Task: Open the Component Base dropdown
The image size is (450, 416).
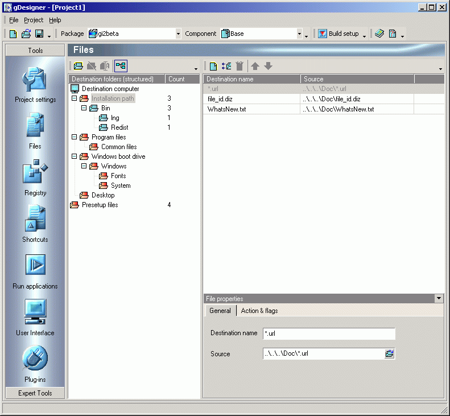Action: point(299,34)
